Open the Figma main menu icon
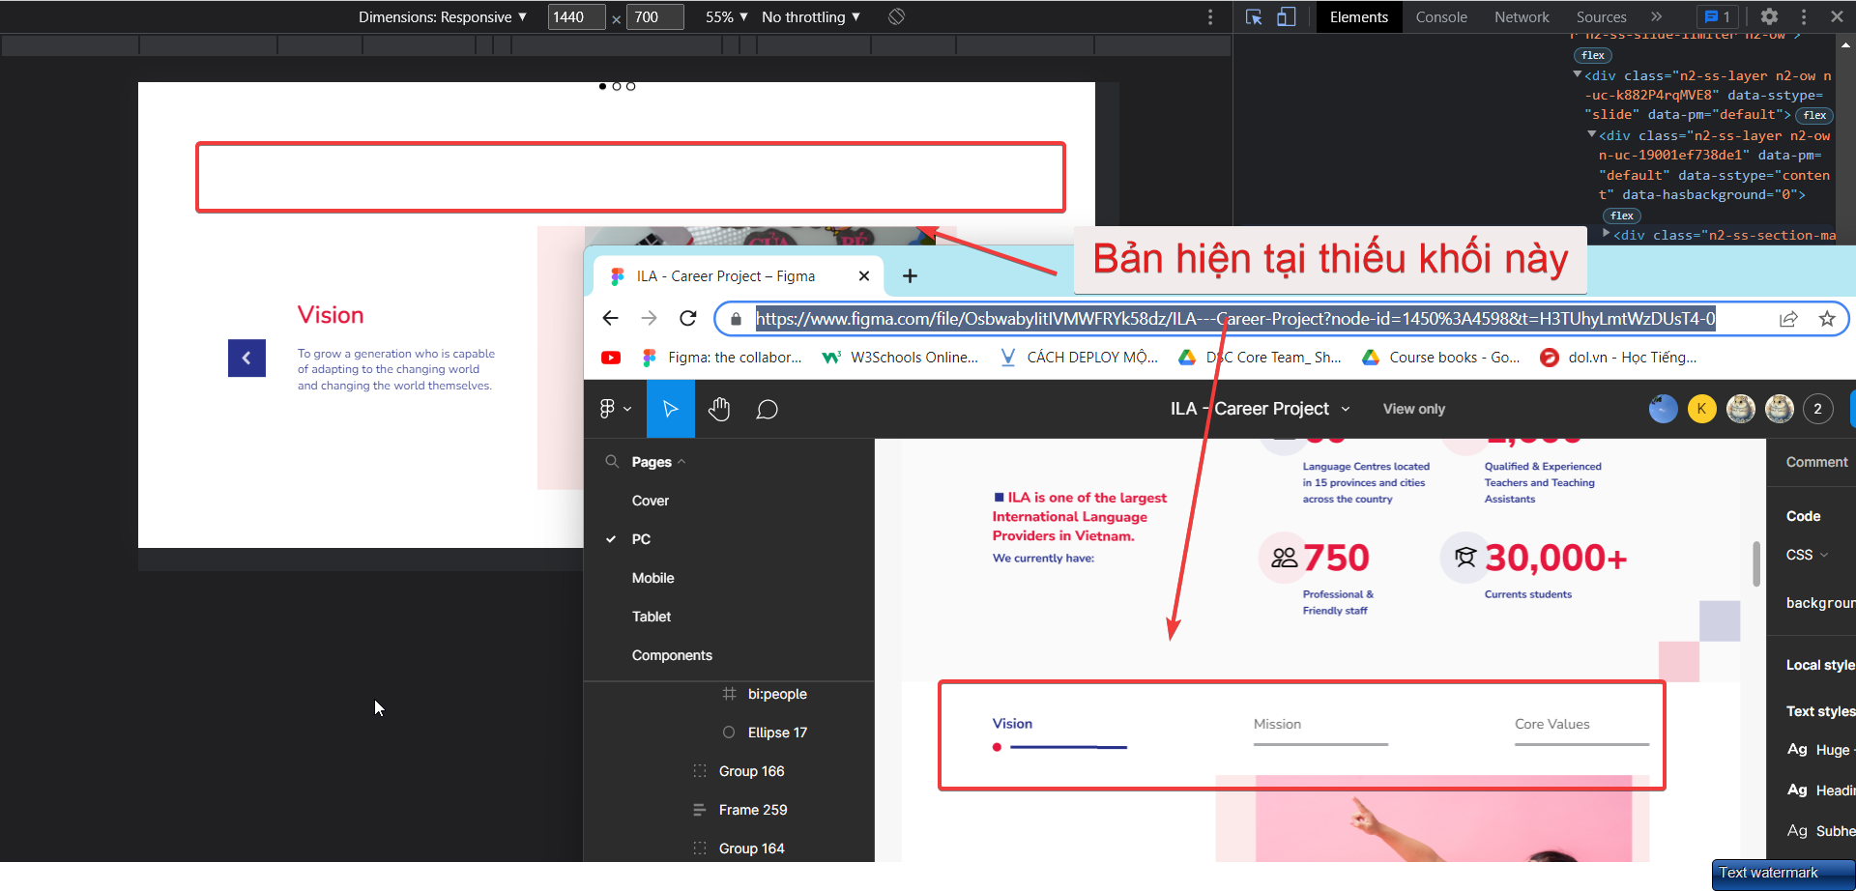This screenshot has width=1856, height=891. [615, 409]
